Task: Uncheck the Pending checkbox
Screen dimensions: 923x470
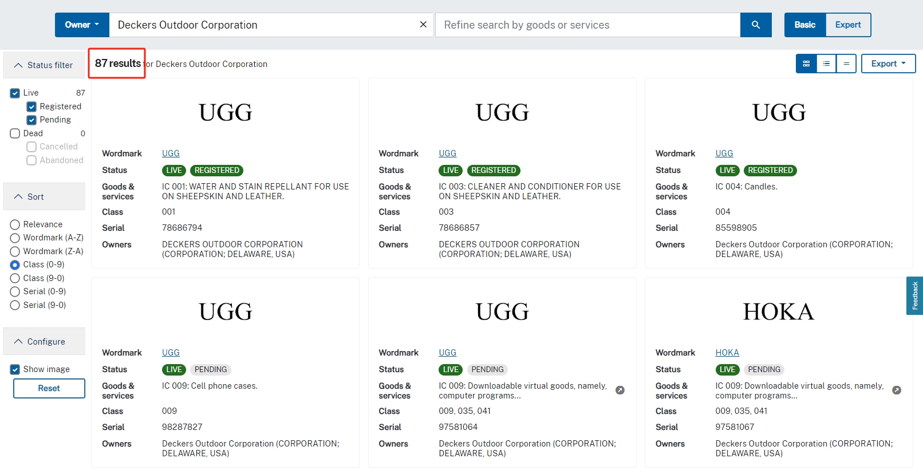Action: coord(31,120)
